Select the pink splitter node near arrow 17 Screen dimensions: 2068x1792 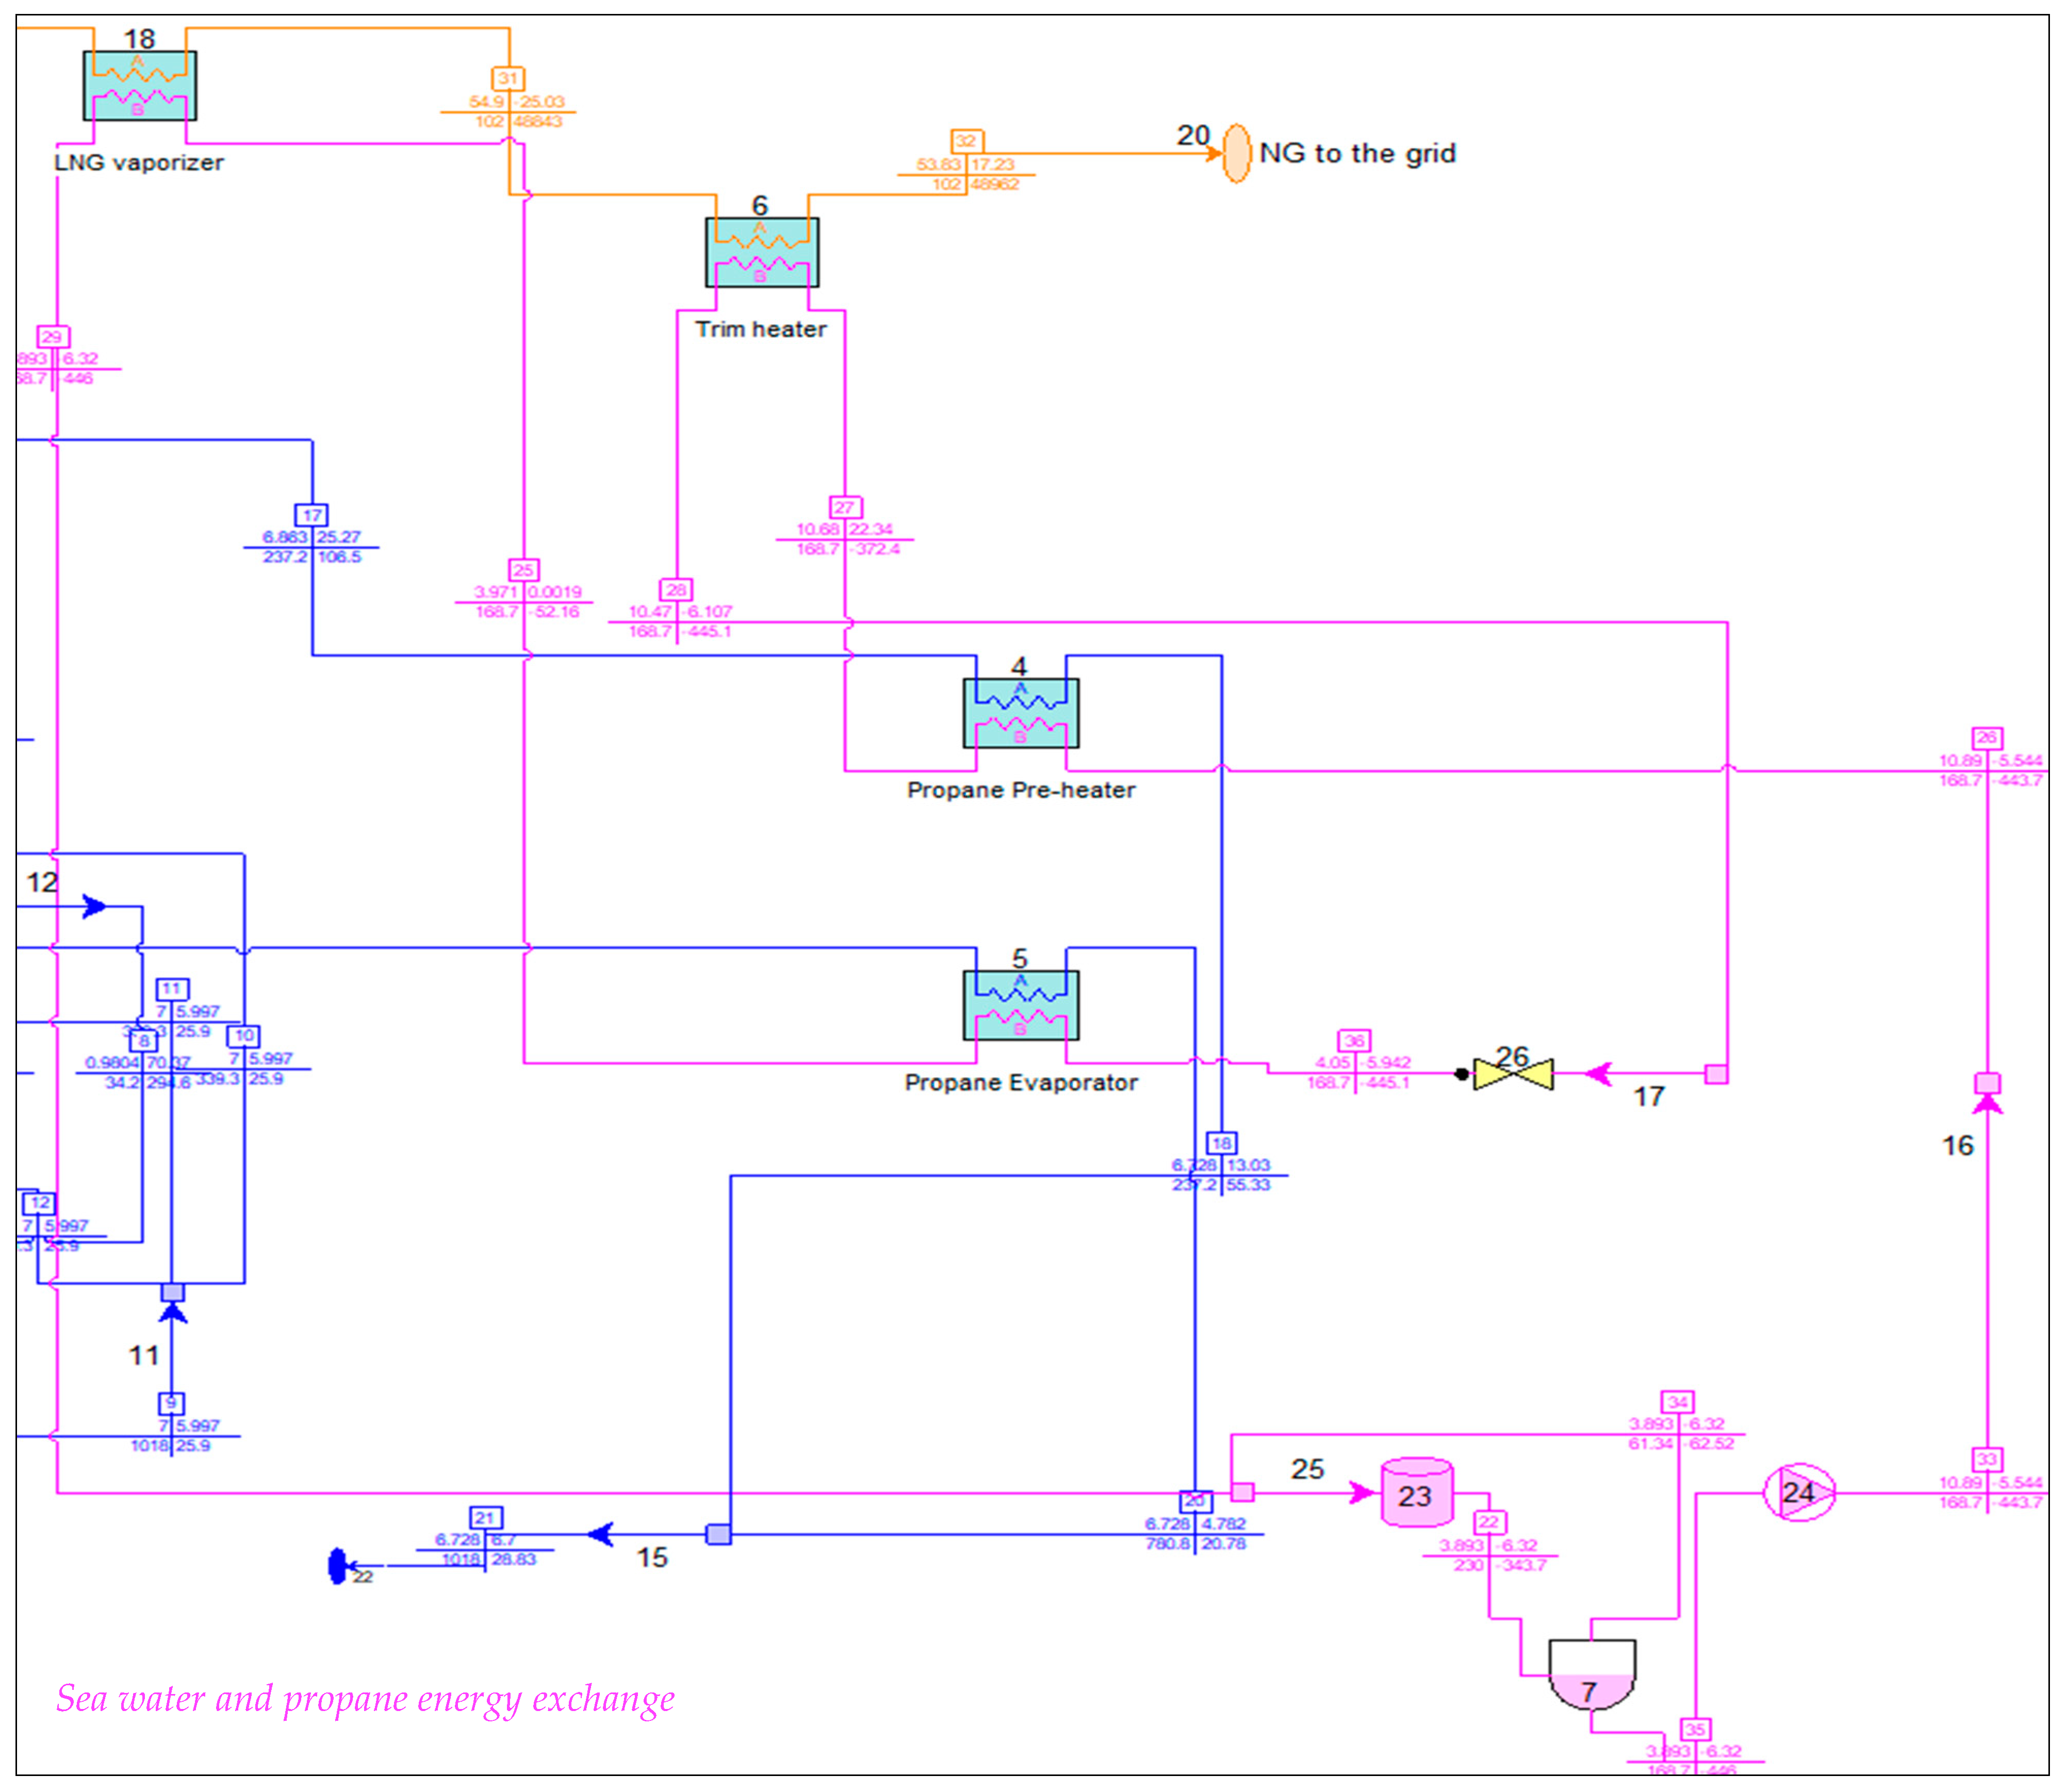pyautogui.click(x=1716, y=1074)
